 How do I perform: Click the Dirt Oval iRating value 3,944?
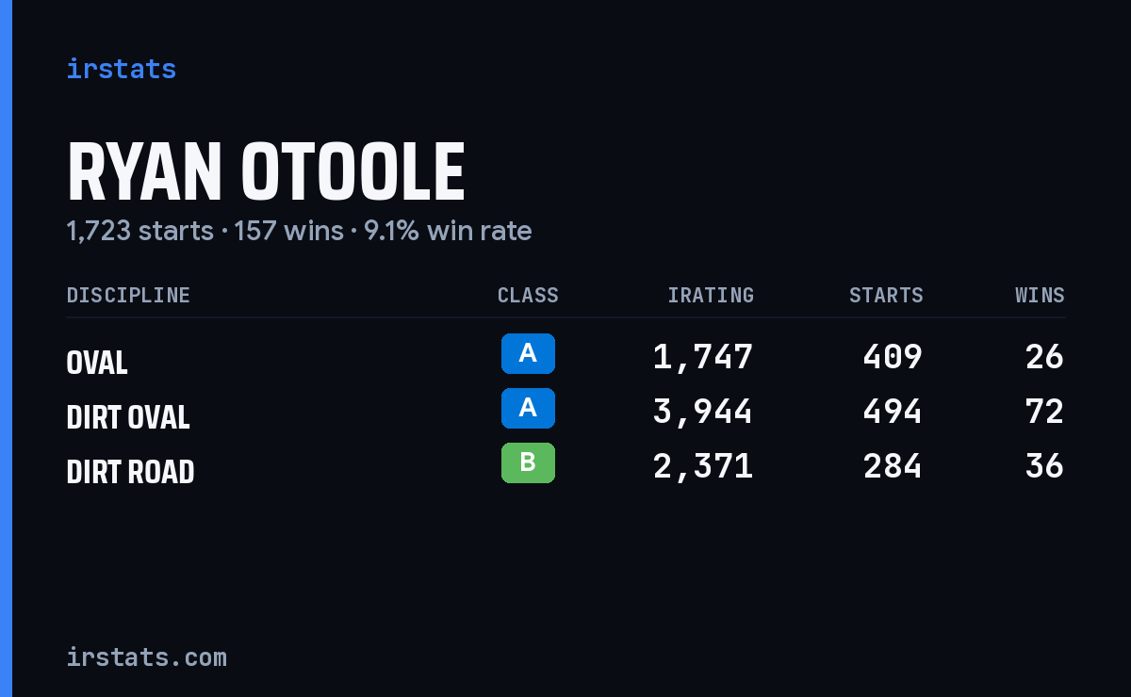pos(703,412)
